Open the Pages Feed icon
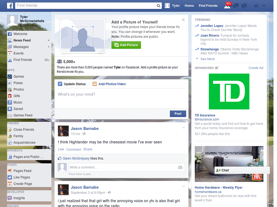Image resolution: width=277 pixels, height=207 pixels. pyautogui.click(x=10, y=171)
